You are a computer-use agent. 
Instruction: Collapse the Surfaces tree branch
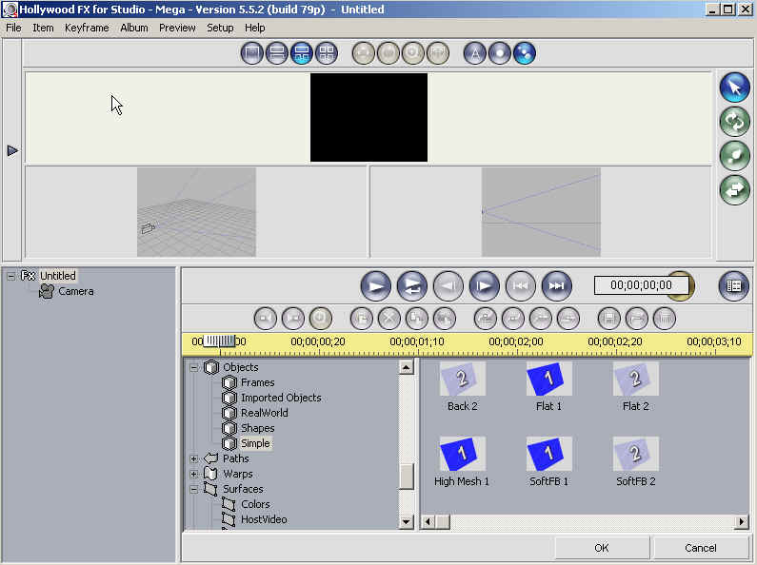click(x=193, y=489)
